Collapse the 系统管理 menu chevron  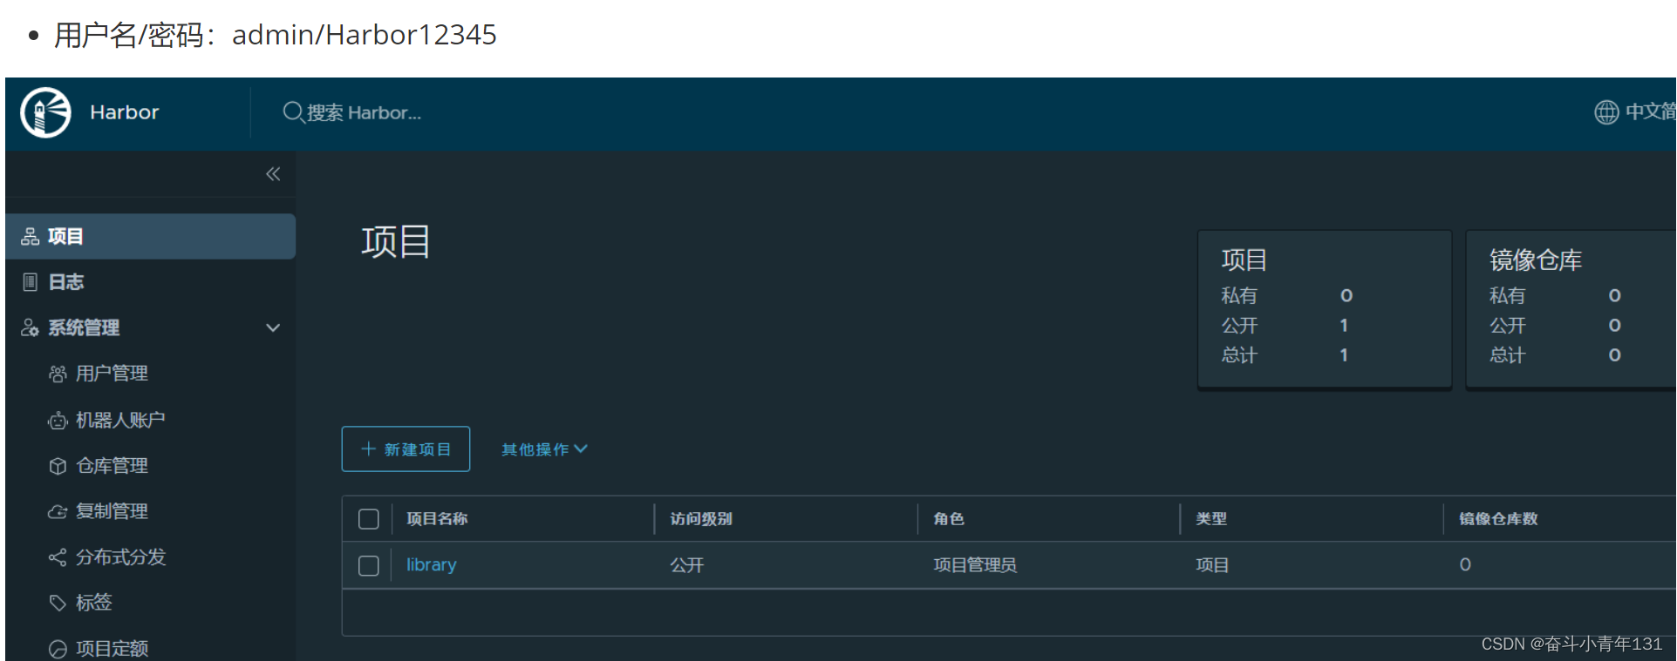(273, 328)
